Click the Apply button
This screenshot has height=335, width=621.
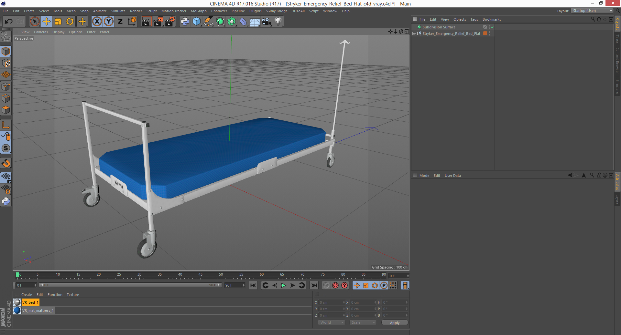[395, 323]
